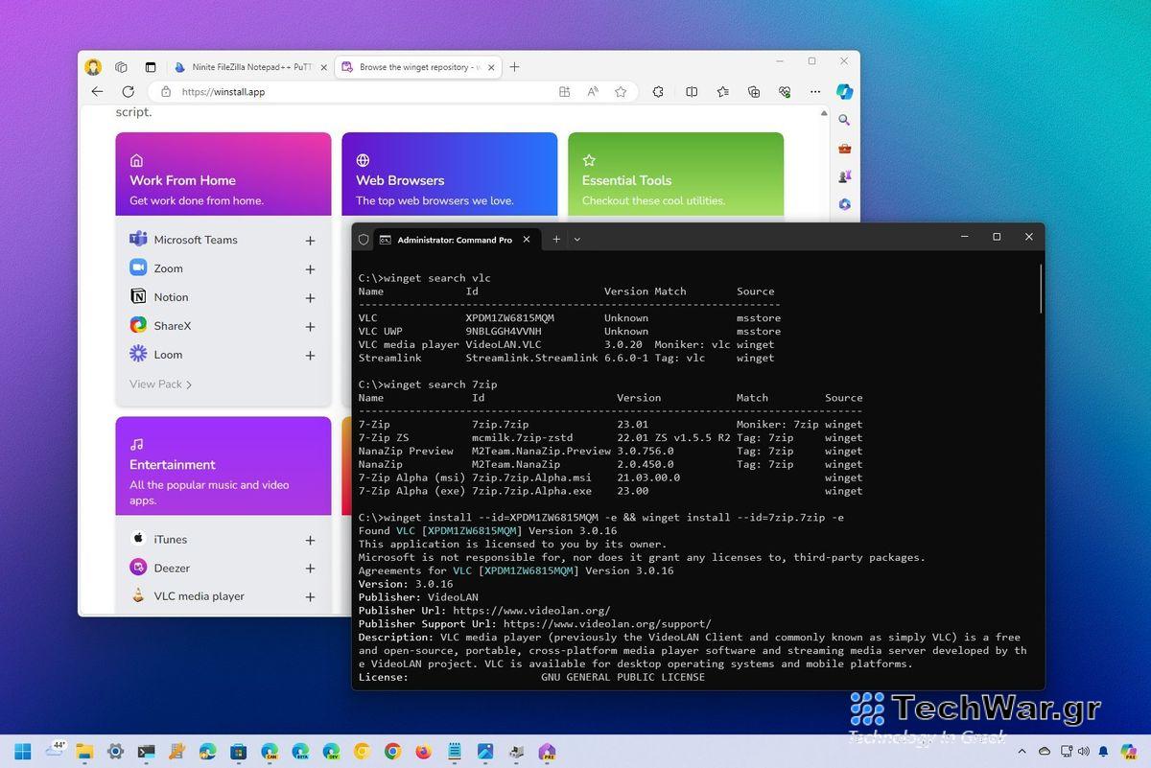Click the ShareX icon on winstall page
This screenshot has width=1151, height=768.
pyautogui.click(x=139, y=325)
